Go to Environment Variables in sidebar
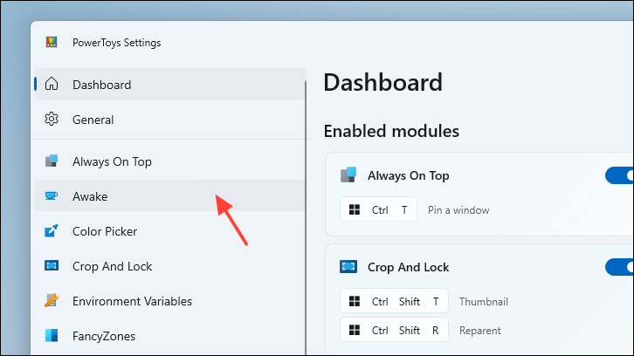This screenshot has width=634, height=356. coord(169,301)
